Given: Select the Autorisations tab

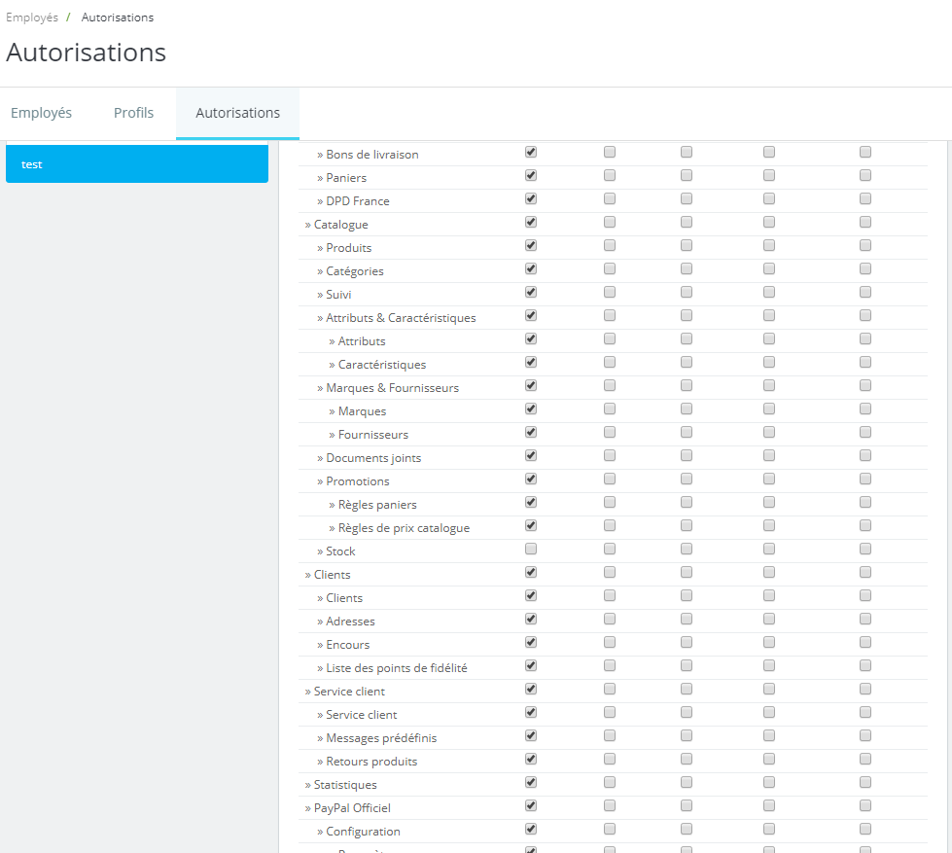Looking at the screenshot, I should tap(237, 113).
